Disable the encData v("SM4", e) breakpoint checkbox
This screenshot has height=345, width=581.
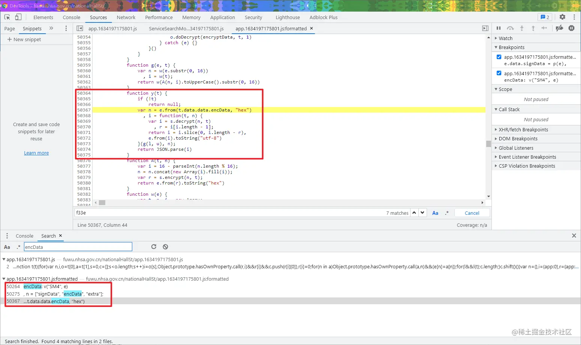coord(499,73)
